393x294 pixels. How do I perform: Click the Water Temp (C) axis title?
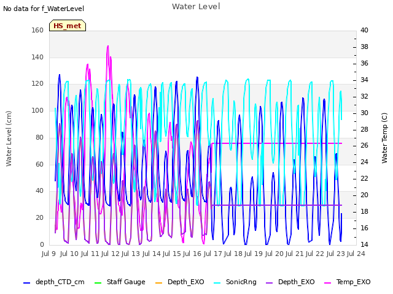384,138
